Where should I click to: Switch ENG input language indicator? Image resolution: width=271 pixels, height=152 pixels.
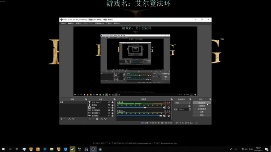point(251,149)
